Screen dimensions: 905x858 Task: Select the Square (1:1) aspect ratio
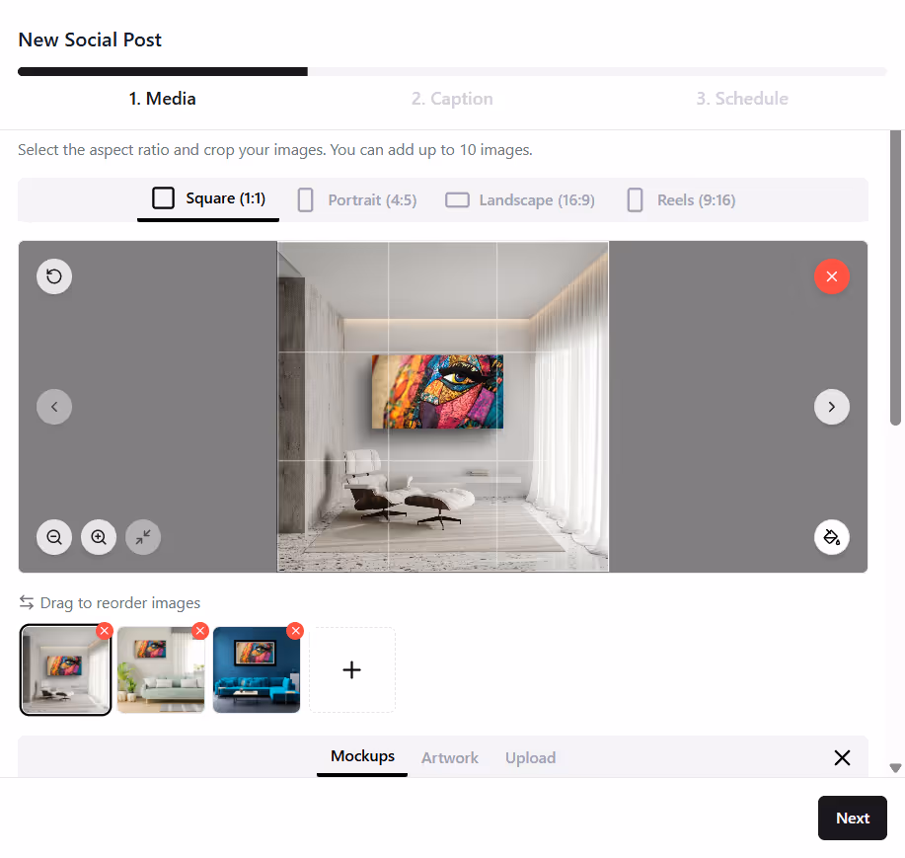click(208, 197)
